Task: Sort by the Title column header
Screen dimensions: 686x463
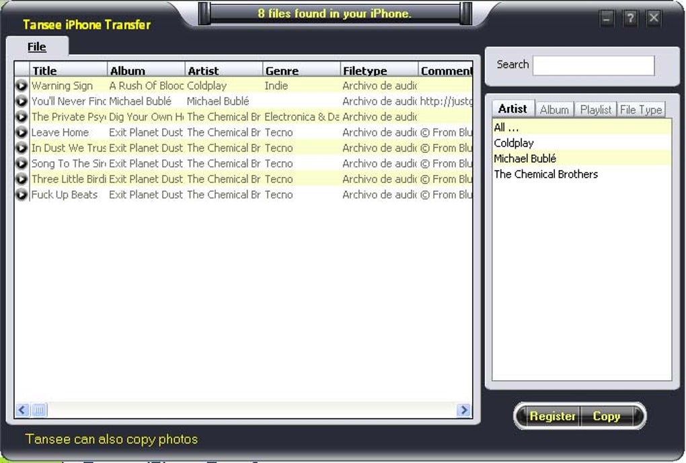Action: [68, 70]
